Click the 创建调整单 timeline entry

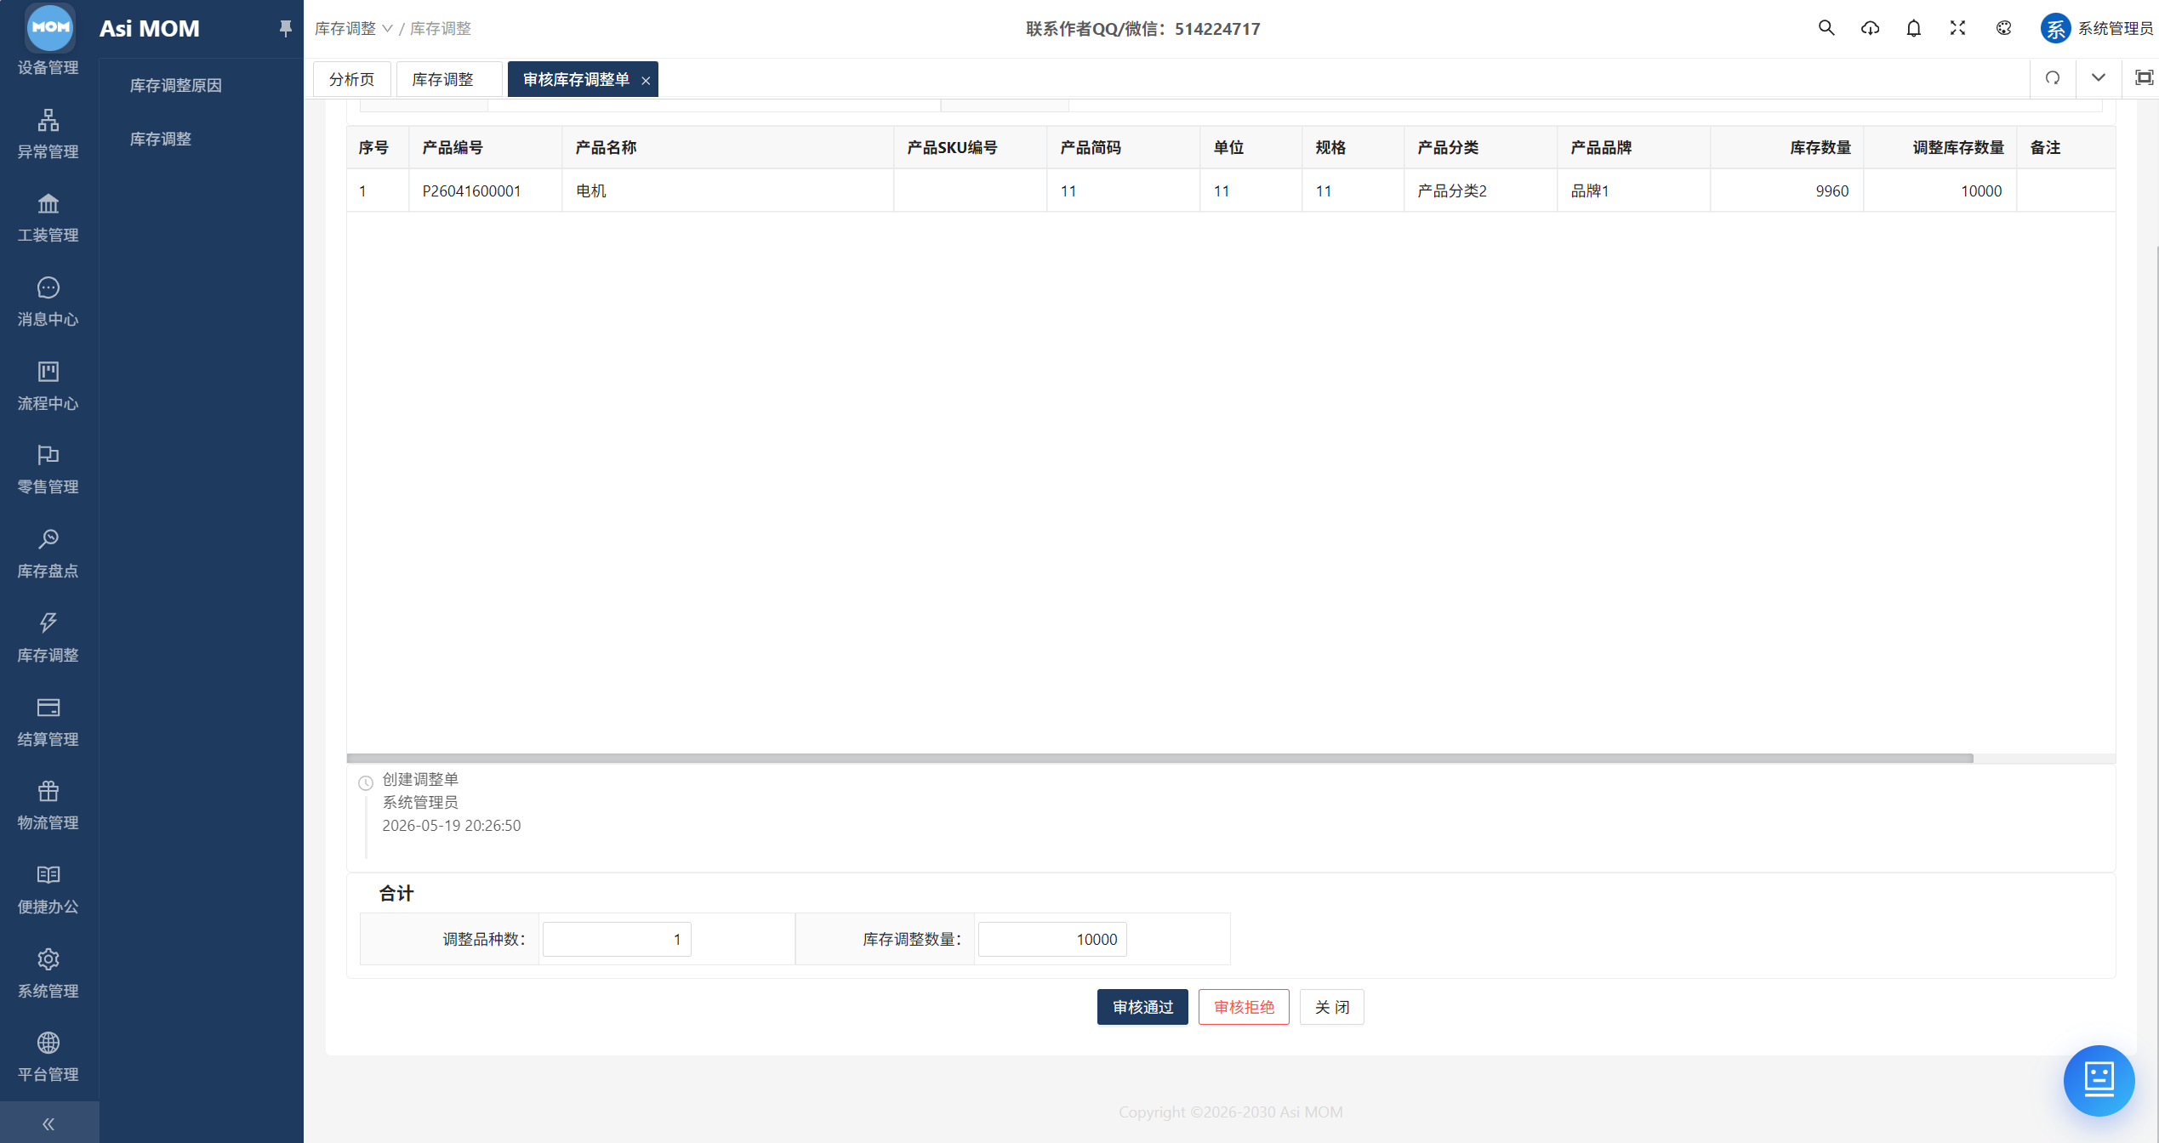pos(420,779)
